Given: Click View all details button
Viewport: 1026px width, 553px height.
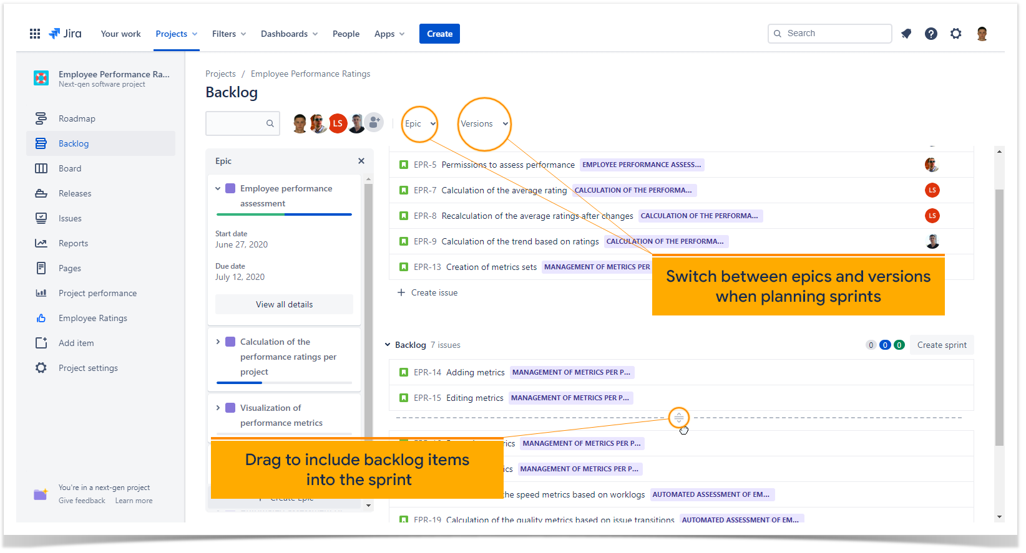Looking at the screenshot, I should click(284, 304).
